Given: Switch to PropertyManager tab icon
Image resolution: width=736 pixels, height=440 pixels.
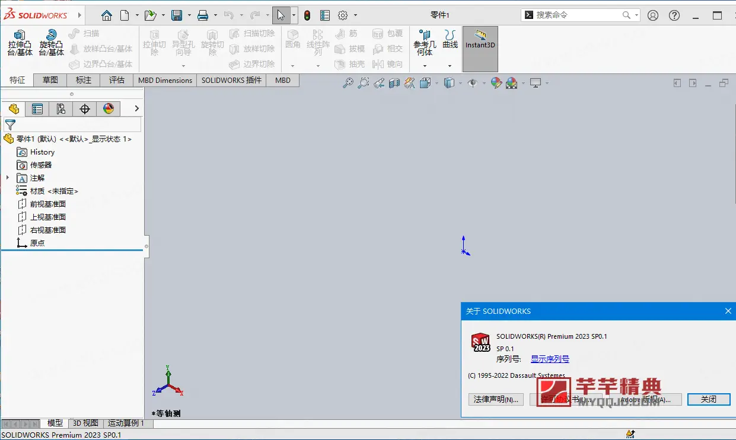Looking at the screenshot, I should click(37, 109).
